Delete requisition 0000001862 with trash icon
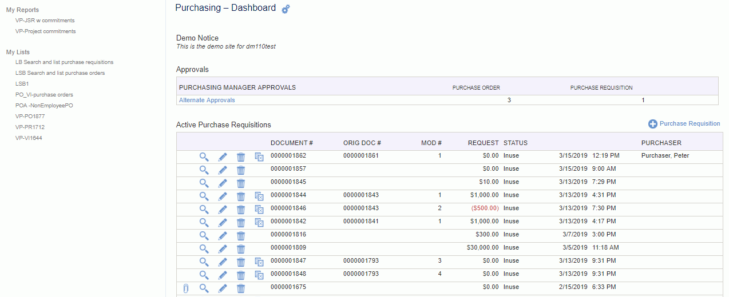Image resolution: width=729 pixels, height=297 pixels. [241, 156]
